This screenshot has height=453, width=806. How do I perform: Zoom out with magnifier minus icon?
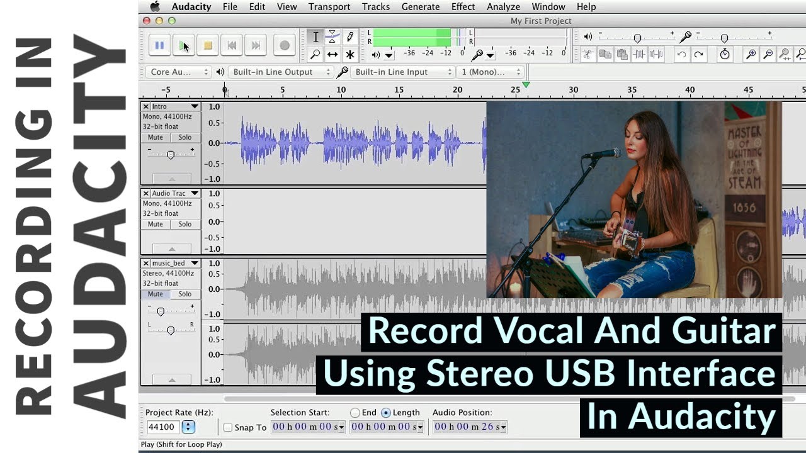coord(768,55)
